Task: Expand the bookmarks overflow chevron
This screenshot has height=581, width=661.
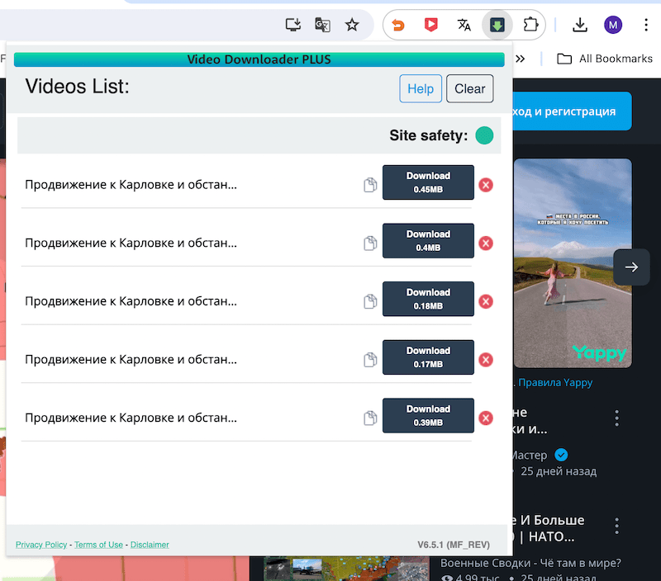Action: point(521,59)
